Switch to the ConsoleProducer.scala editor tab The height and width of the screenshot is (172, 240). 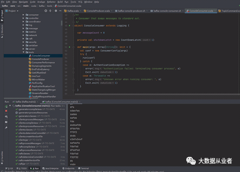point(98,11)
